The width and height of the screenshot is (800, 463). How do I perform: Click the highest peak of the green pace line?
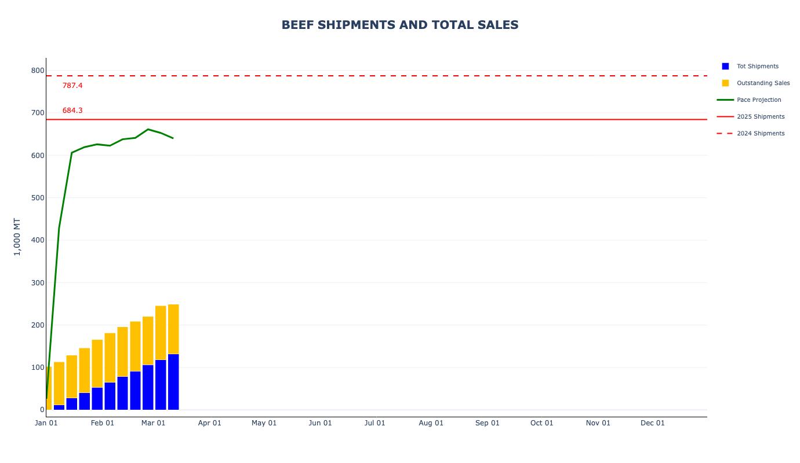click(148, 129)
